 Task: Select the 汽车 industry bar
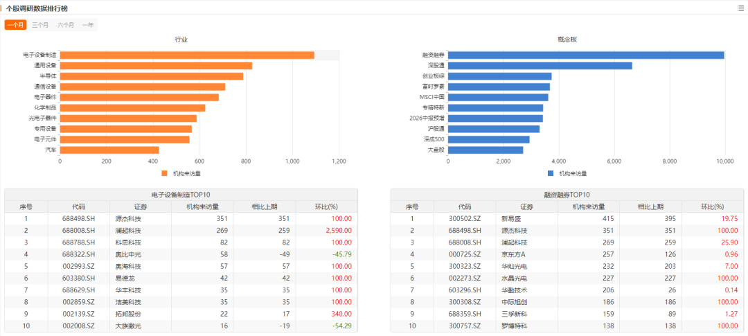click(109, 150)
